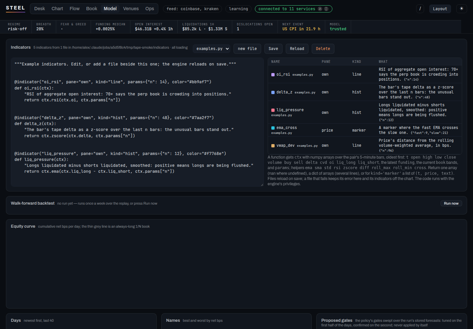
Task: Click inside the indicator code editor
Action: (x=137, y=122)
